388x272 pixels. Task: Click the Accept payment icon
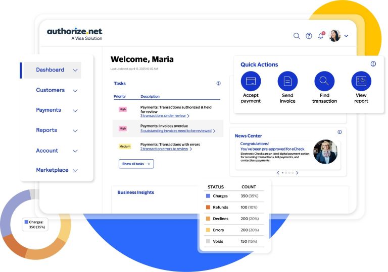pos(251,81)
